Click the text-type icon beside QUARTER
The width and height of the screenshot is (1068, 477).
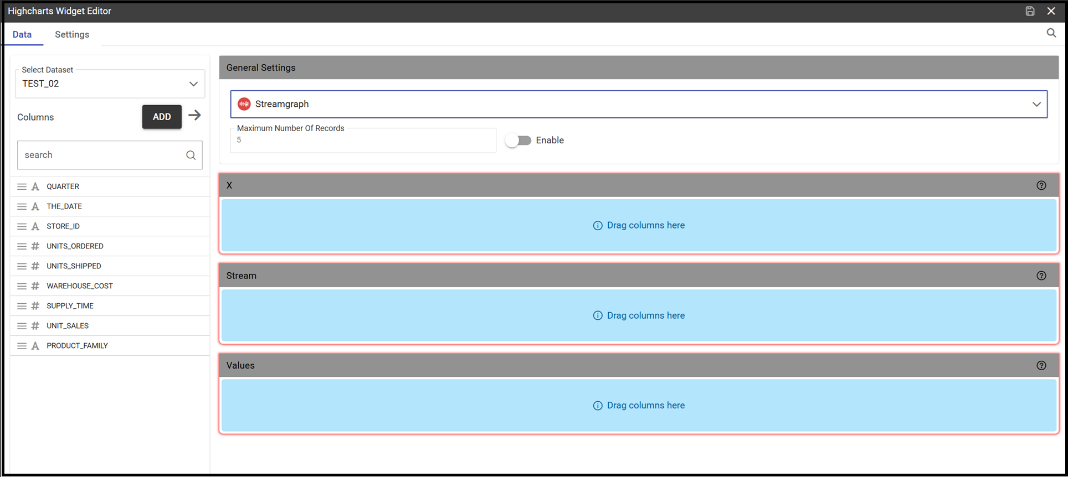(35, 186)
